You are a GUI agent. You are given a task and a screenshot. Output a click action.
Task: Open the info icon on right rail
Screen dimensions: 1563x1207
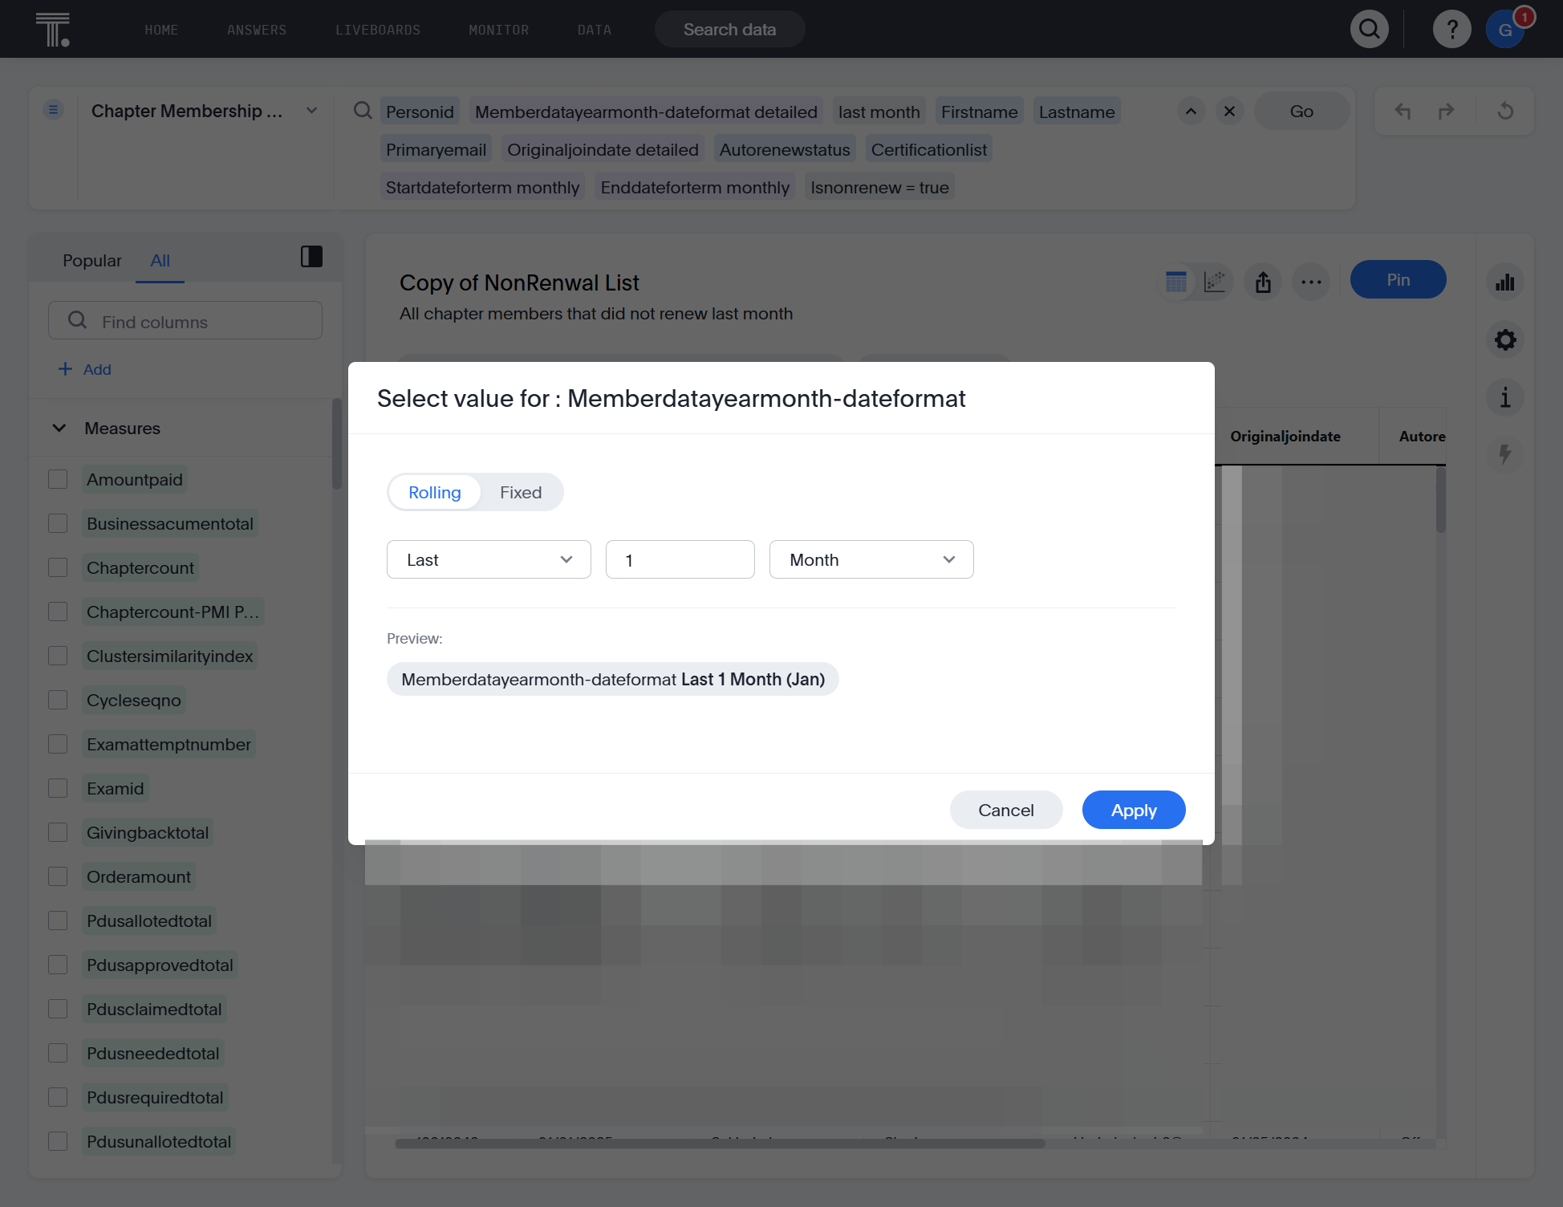1505,397
